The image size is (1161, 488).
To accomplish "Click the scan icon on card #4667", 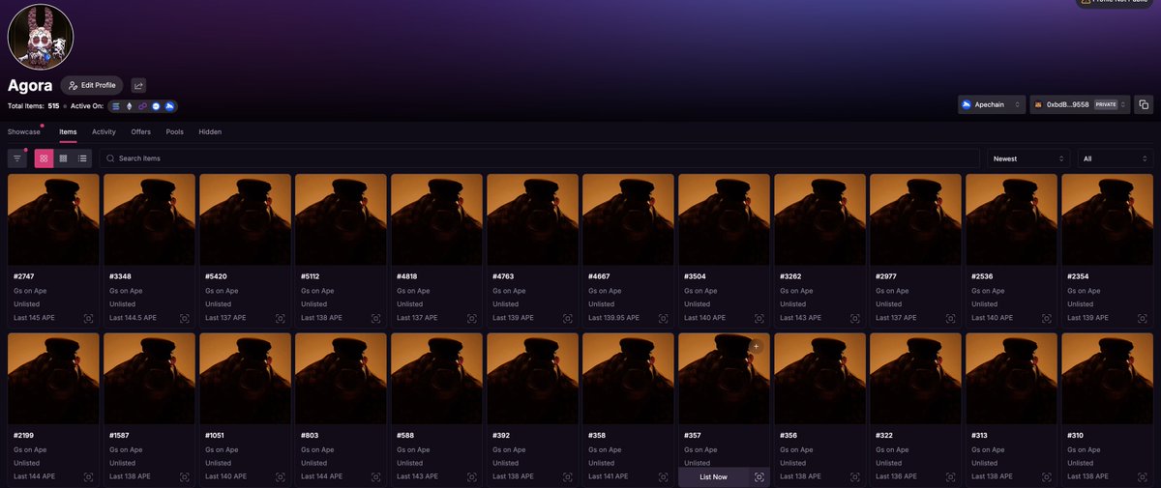I will [x=663, y=318].
